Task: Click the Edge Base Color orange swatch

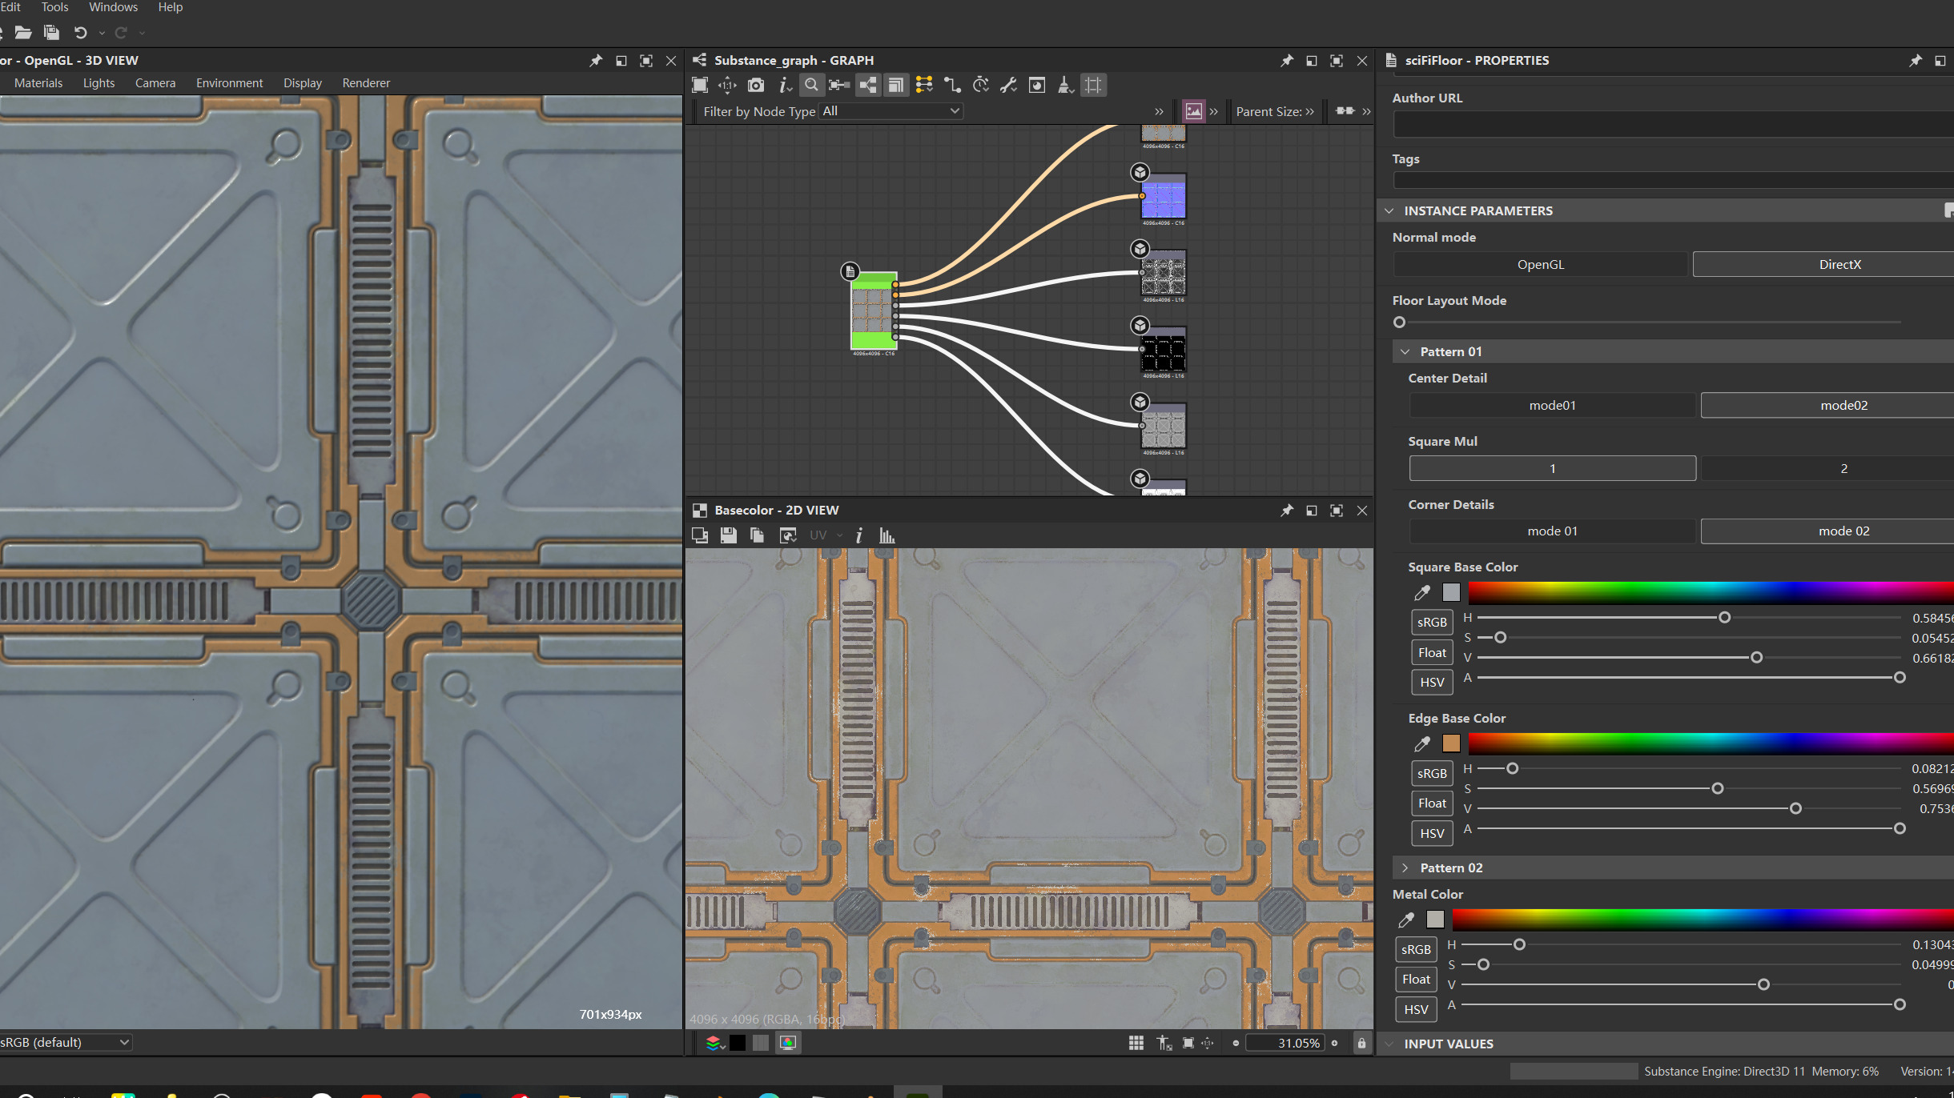Action: click(1451, 743)
